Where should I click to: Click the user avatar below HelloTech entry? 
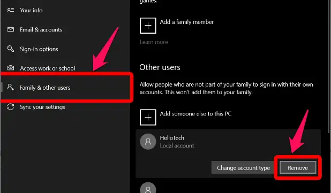tap(148, 188)
